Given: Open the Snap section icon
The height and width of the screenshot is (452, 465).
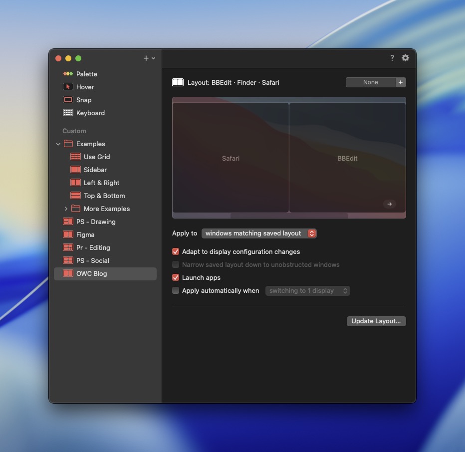Looking at the screenshot, I should 68,100.
